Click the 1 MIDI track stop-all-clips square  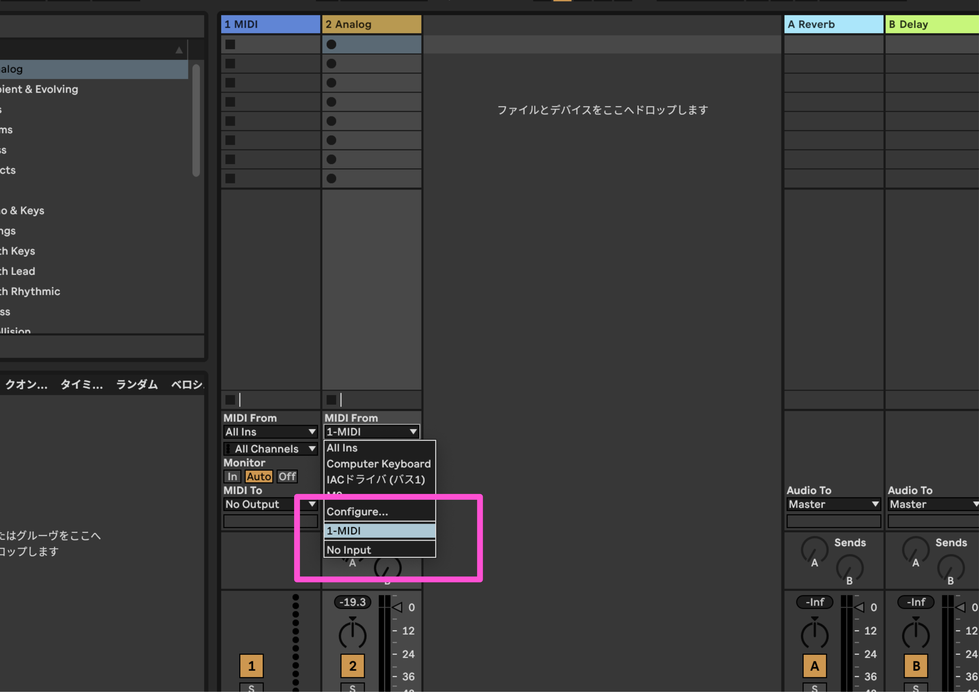230,400
